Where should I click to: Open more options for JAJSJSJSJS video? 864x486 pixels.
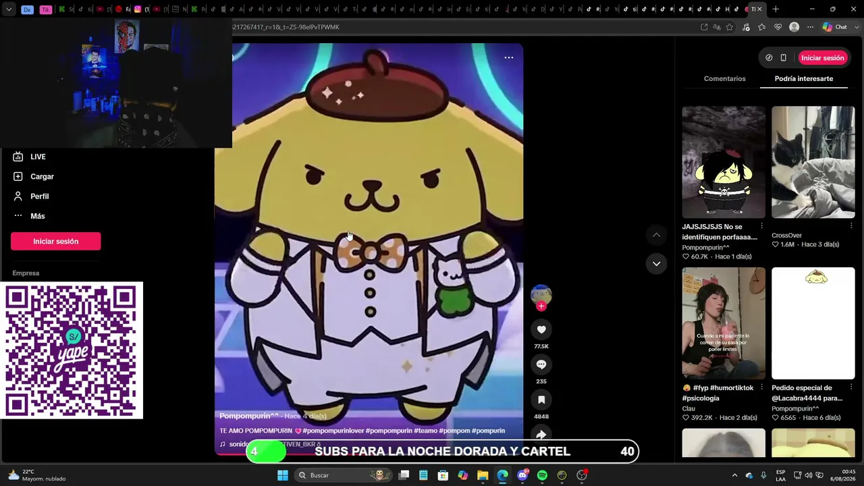(762, 226)
